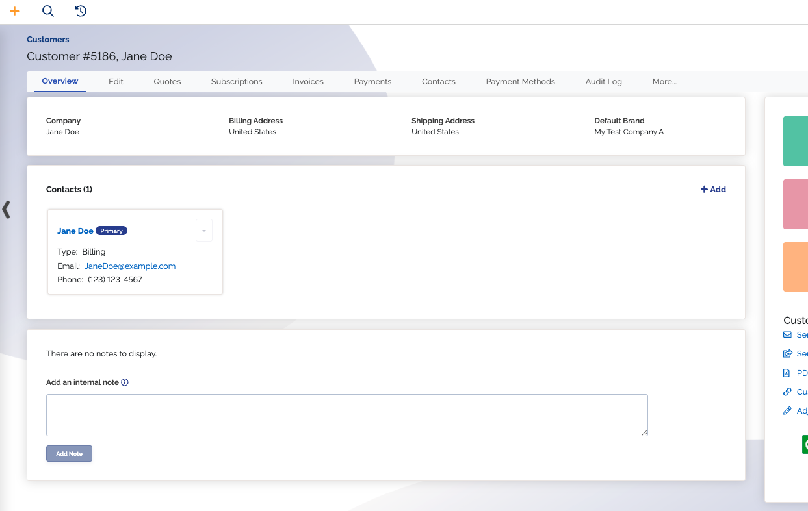Viewport: 808px width, 511px height.
Task: Click the JaneDoe@example.com email link
Action: 130,266
